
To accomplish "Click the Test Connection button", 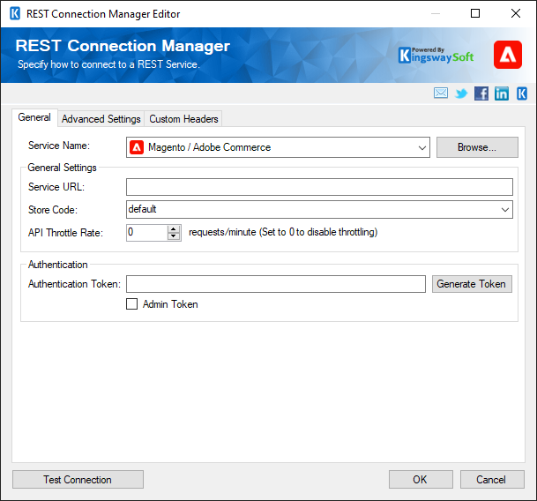I will click(x=78, y=480).
